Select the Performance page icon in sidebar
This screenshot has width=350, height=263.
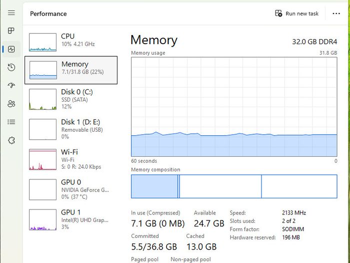pyautogui.click(x=11, y=49)
